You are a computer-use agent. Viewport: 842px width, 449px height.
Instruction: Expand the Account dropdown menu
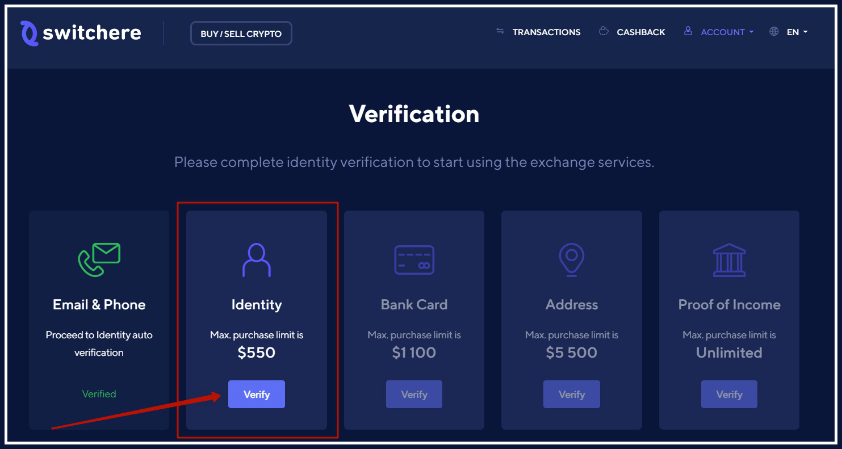pyautogui.click(x=727, y=32)
